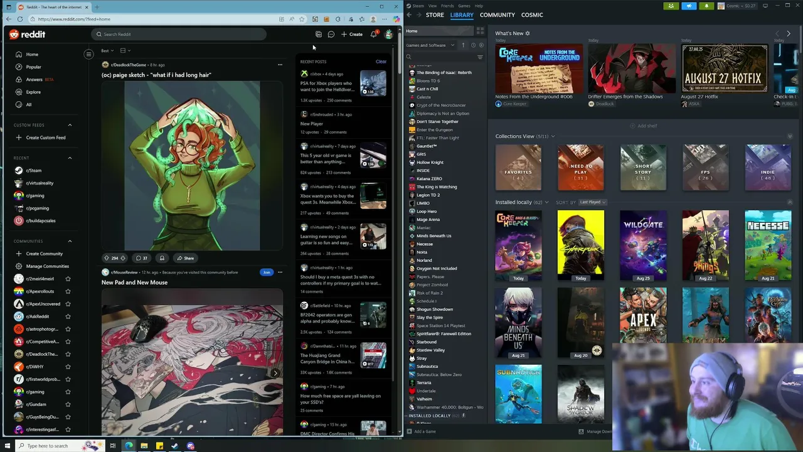This screenshot has width=803, height=452.
Task: Share the paige sketch post
Action: click(x=185, y=258)
